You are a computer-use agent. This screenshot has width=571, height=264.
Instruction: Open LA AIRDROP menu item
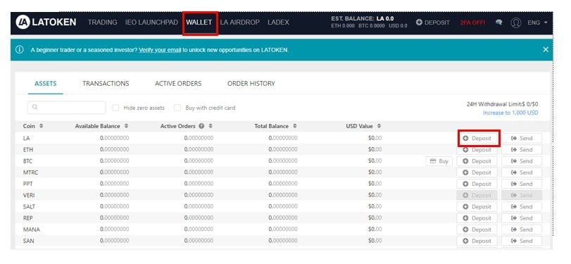point(239,23)
